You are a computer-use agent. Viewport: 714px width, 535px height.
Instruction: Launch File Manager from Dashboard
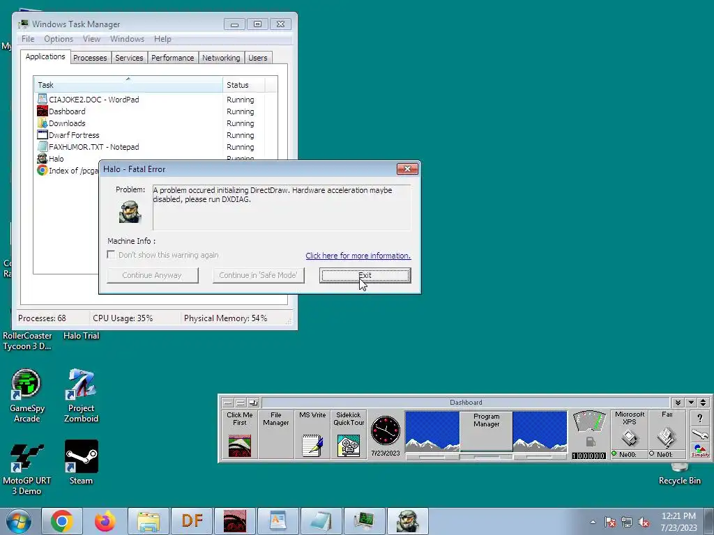click(276, 435)
